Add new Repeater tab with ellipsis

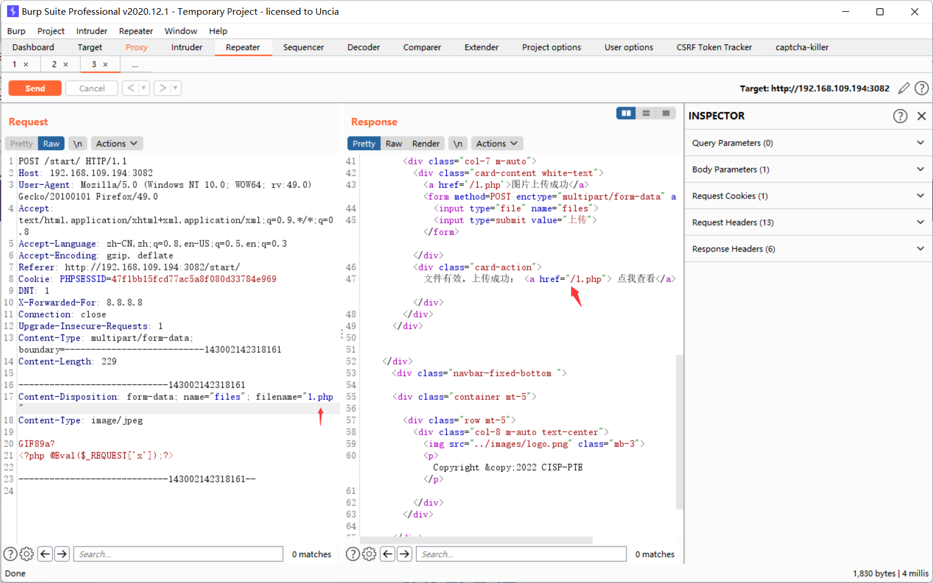[135, 65]
